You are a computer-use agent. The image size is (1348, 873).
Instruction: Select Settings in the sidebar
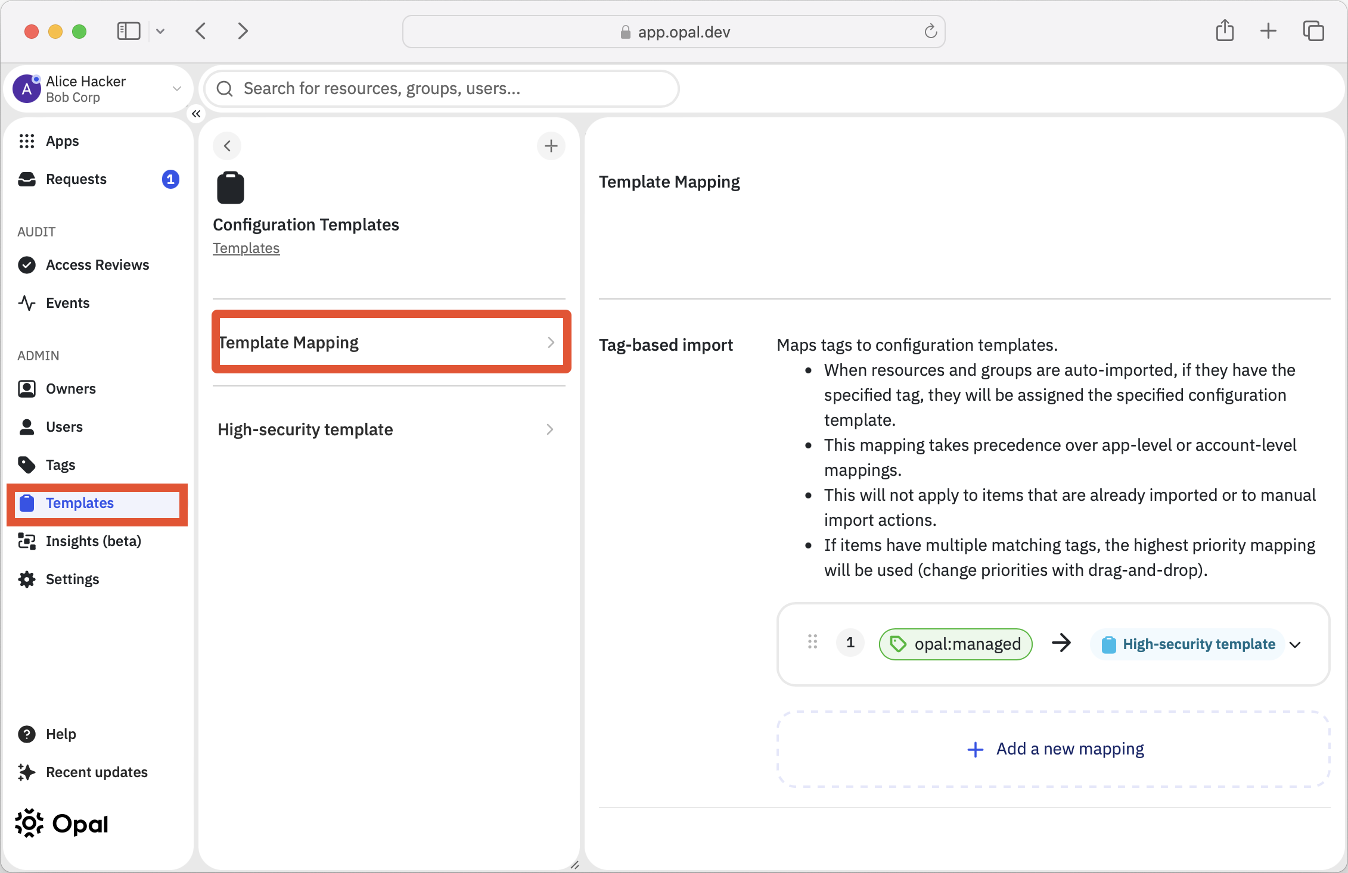click(97, 579)
